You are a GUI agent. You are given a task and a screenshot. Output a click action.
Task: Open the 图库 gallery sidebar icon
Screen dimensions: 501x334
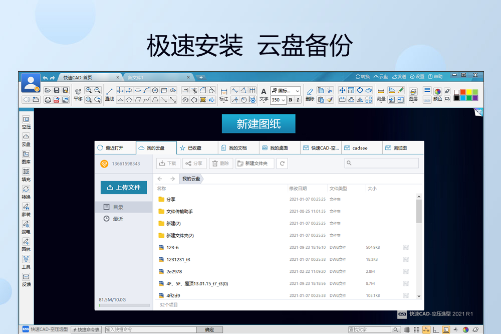point(26,157)
